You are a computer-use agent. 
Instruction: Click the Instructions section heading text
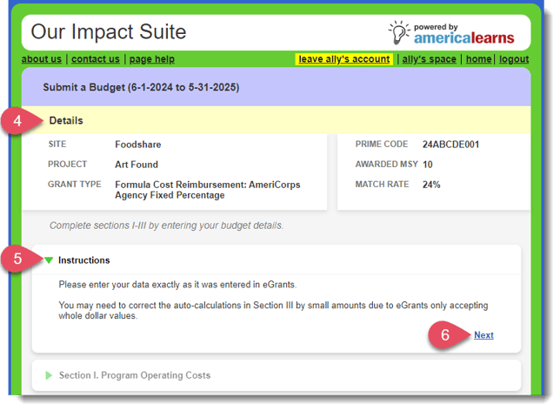[84, 260]
